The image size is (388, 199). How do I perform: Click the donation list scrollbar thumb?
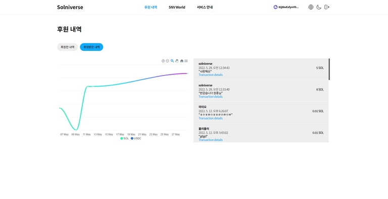[329, 69]
